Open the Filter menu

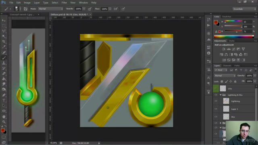[64, 3]
